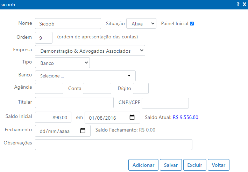248x172 pixels.
Task: Focus the CNPJ/CPF field
Action: [x=165, y=103]
